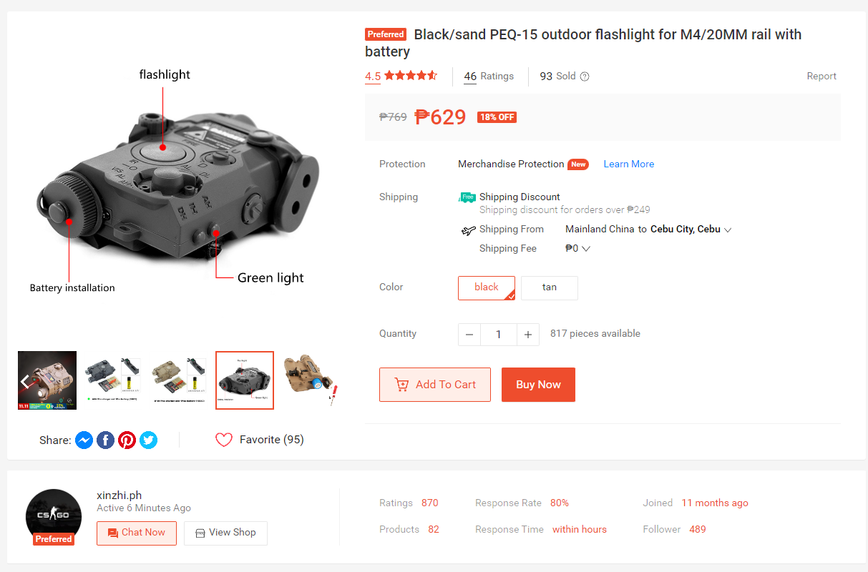The height and width of the screenshot is (572, 868).
Task: Go to previous thumbnails with left arrow
Action: [x=26, y=381]
